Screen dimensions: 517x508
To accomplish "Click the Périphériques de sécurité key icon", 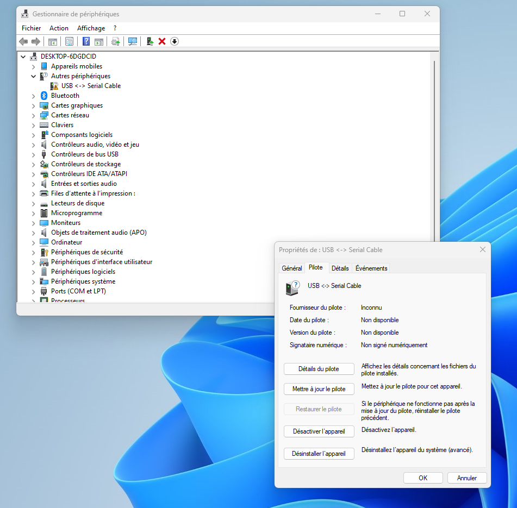I will [44, 252].
